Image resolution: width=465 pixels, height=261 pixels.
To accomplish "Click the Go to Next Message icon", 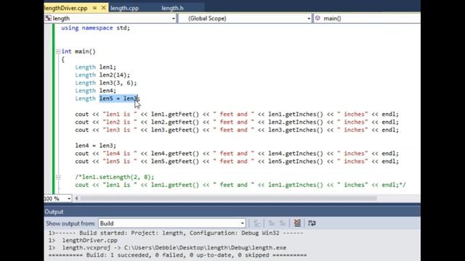I will point(282,223).
